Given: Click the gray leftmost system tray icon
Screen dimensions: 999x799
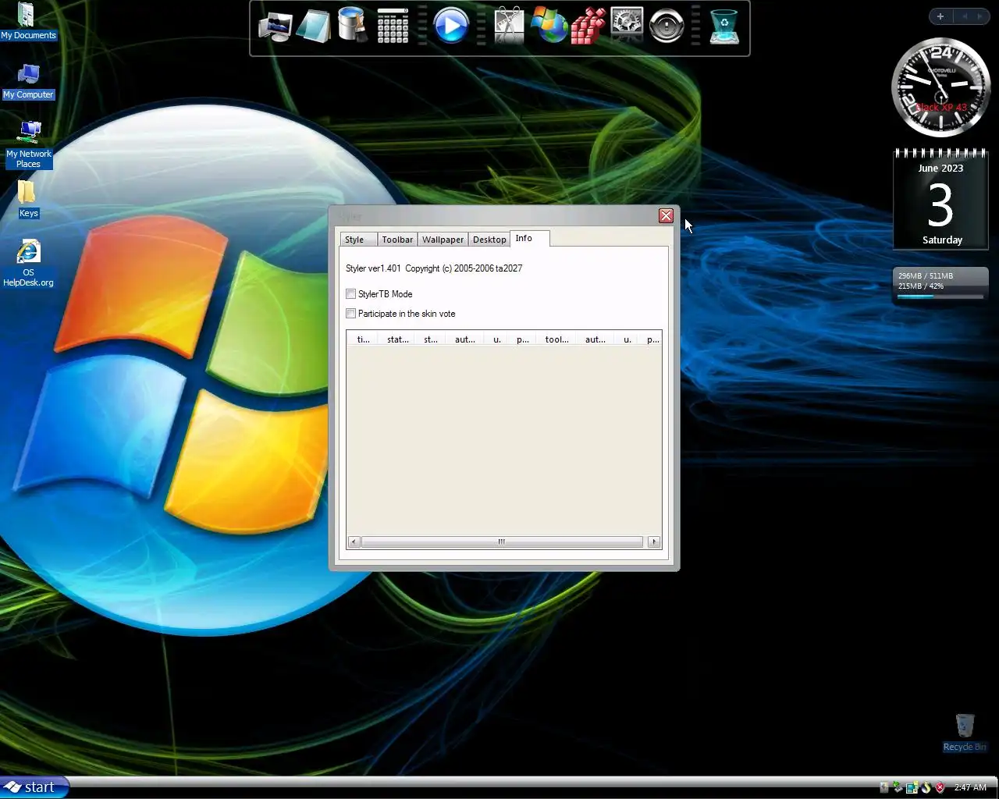Looking at the screenshot, I should click(883, 787).
